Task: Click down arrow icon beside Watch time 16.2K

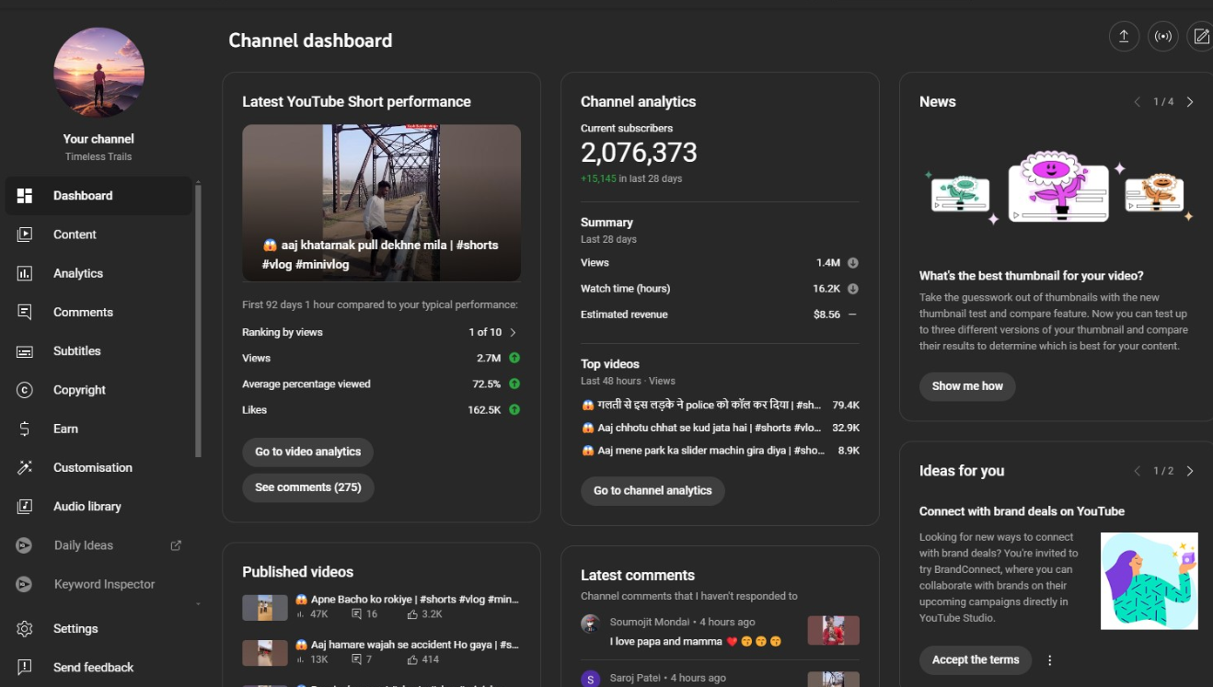Action: tap(852, 289)
